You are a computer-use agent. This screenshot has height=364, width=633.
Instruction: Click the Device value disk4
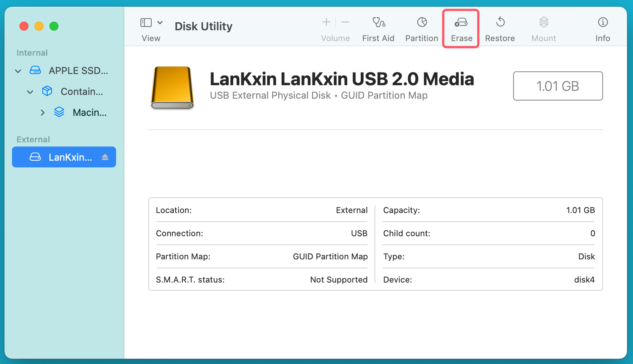point(584,280)
